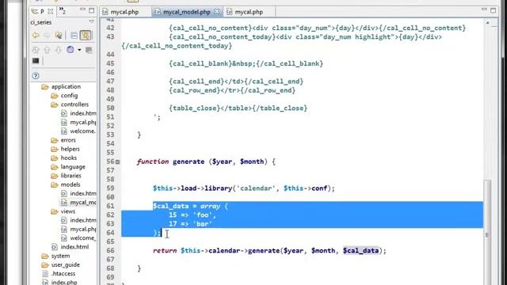
Task: Minimize the navigator panel
Action: tap(82, 10)
